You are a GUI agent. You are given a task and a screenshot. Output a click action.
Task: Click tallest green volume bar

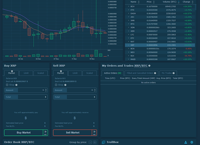point(96,53)
